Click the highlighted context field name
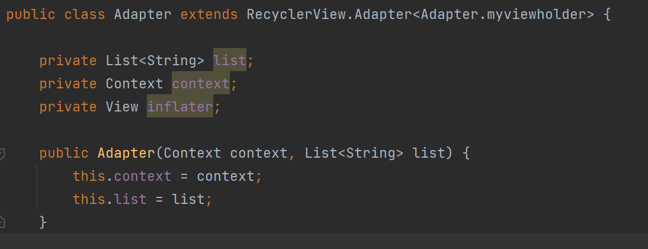This screenshot has width=648, height=249. click(200, 84)
